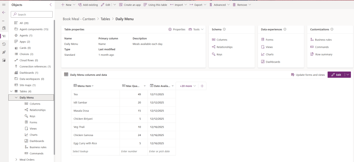Expand the Meal Orders table node
This screenshot has height=162, width=354.
point(16,160)
